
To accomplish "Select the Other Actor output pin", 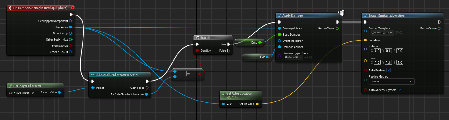I will pos(71,27).
